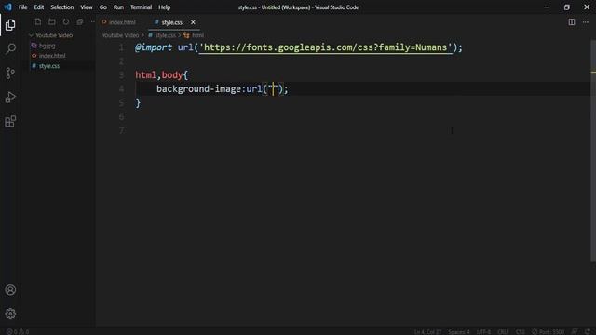
Task: Open the Run menu
Action: click(118, 7)
